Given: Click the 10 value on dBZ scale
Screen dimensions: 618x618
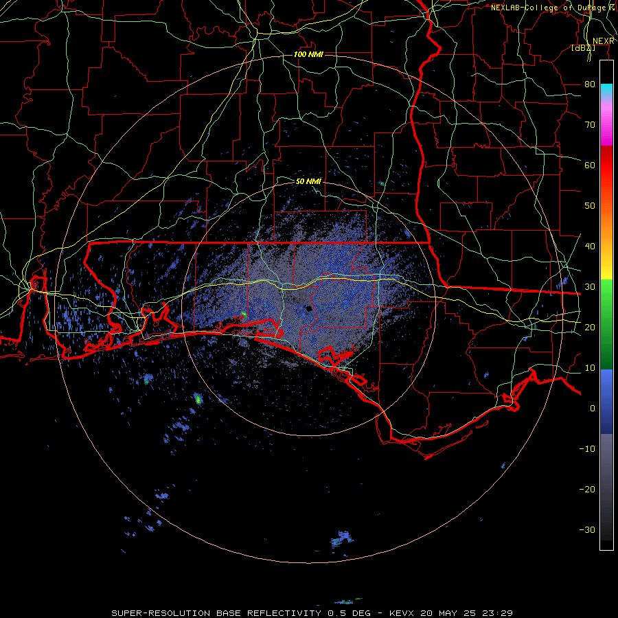Looking at the screenshot, I should click(x=590, y=368).
